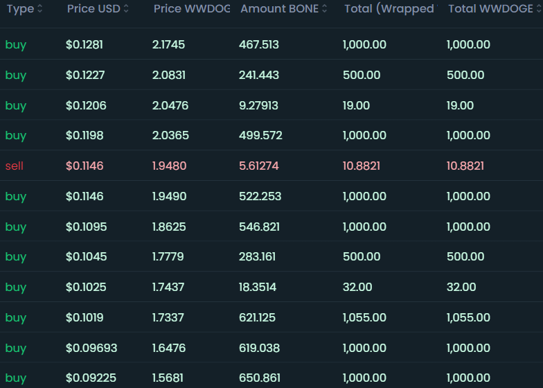Sort by the Amount BONE sort arrows
The height and width of the screenshot is (388, 543).
324,8
